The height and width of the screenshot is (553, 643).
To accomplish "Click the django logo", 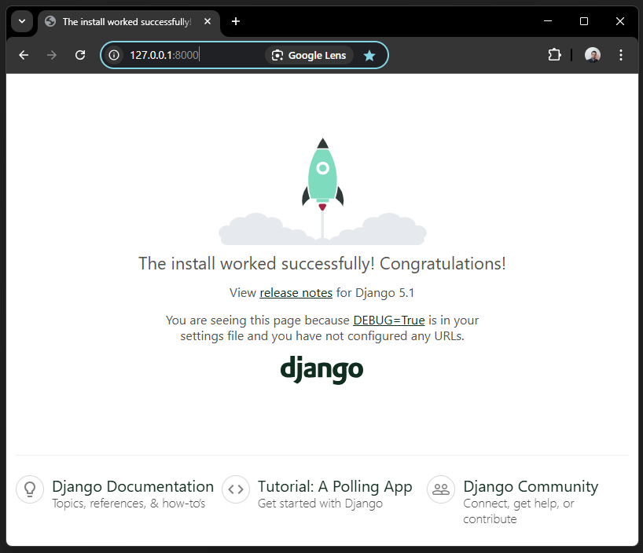I will tap(322, 369).
